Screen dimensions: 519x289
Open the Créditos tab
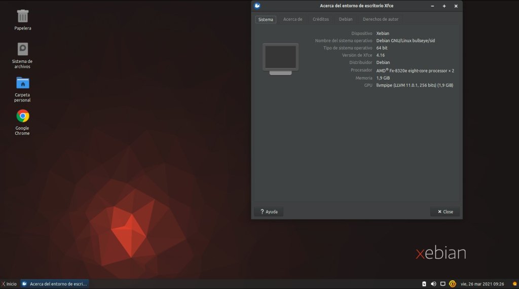tap(320, 19)
